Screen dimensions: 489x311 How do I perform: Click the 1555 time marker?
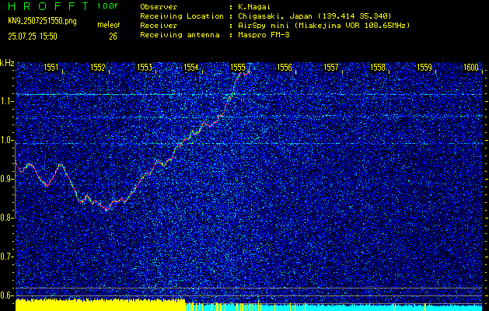238,67
